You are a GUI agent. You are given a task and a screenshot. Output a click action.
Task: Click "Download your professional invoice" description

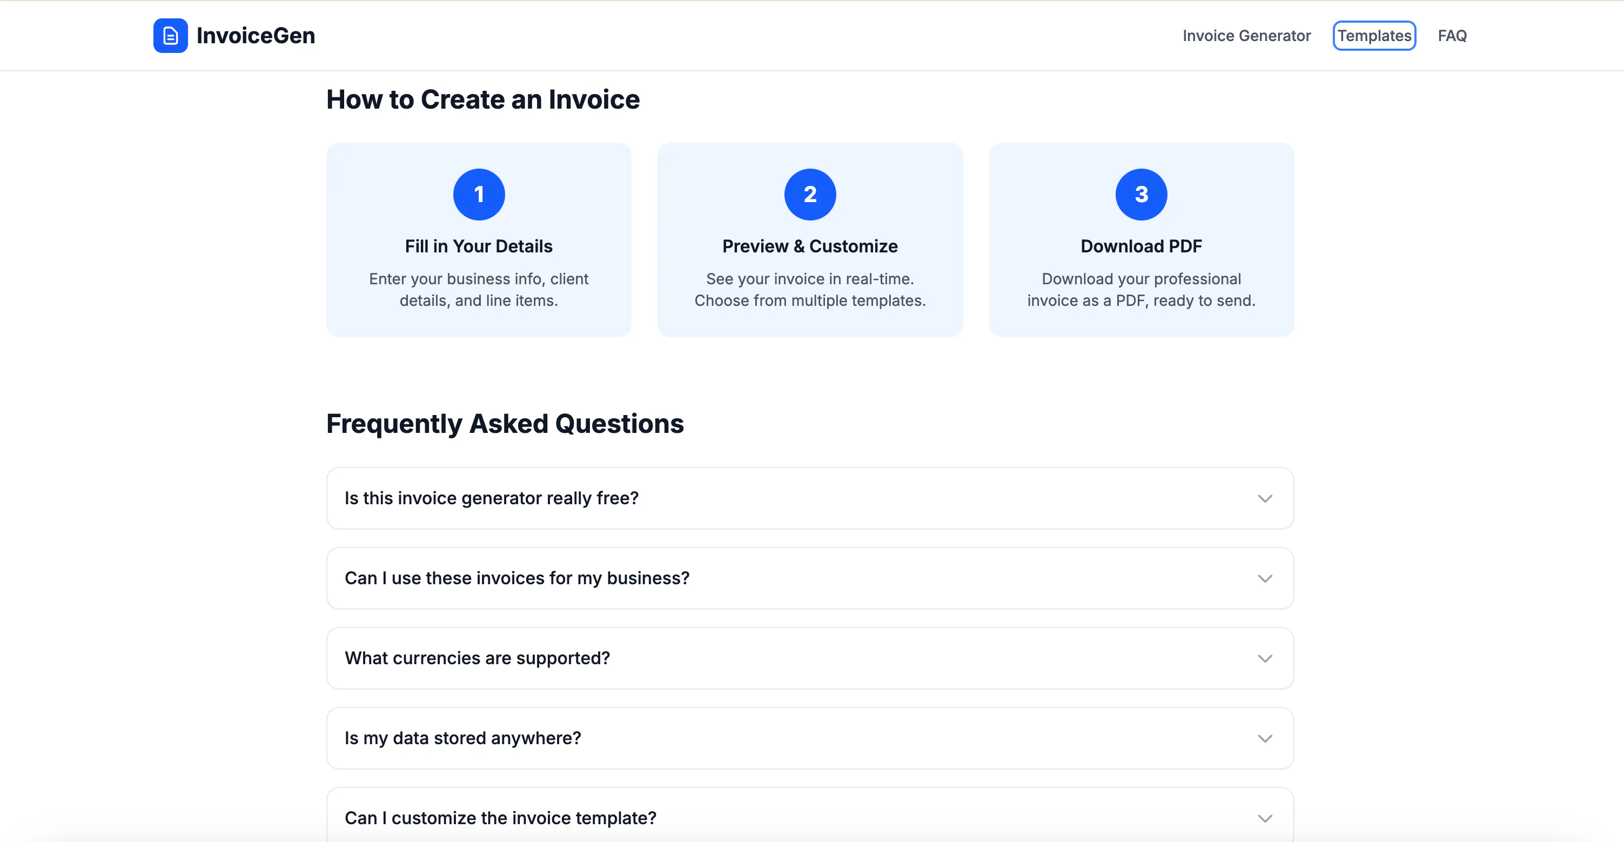pos(1141,290)
